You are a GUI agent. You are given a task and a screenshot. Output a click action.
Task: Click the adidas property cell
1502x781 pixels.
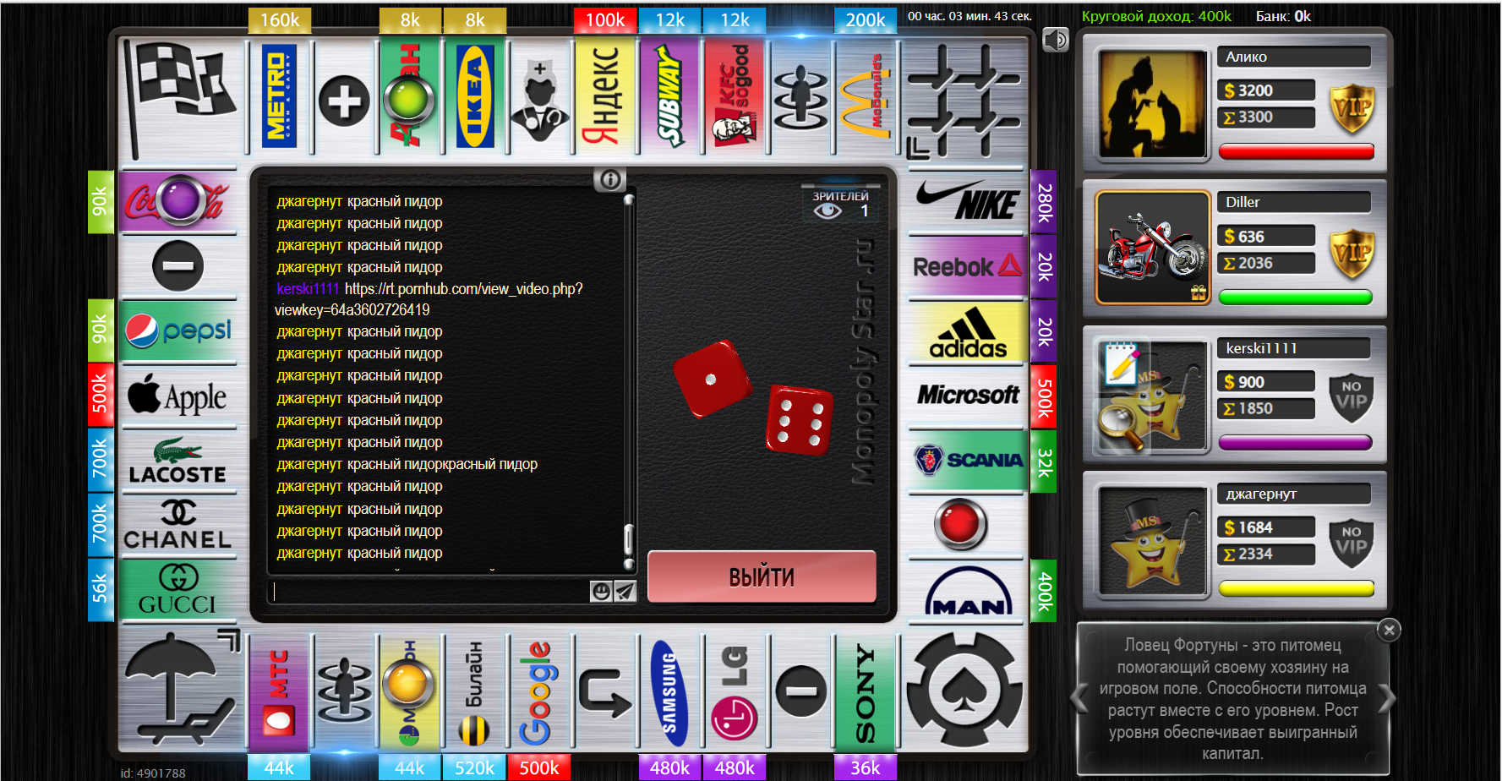pyautogui.click(x=968, y=332)
